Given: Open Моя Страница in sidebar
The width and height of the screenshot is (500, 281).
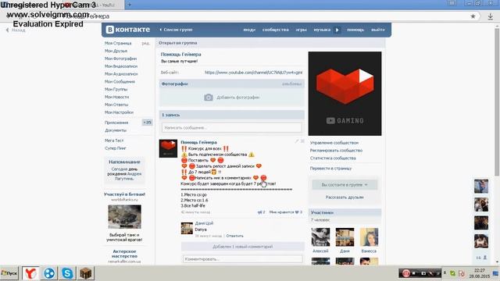Looking at the screenshot, I should 118,43.
